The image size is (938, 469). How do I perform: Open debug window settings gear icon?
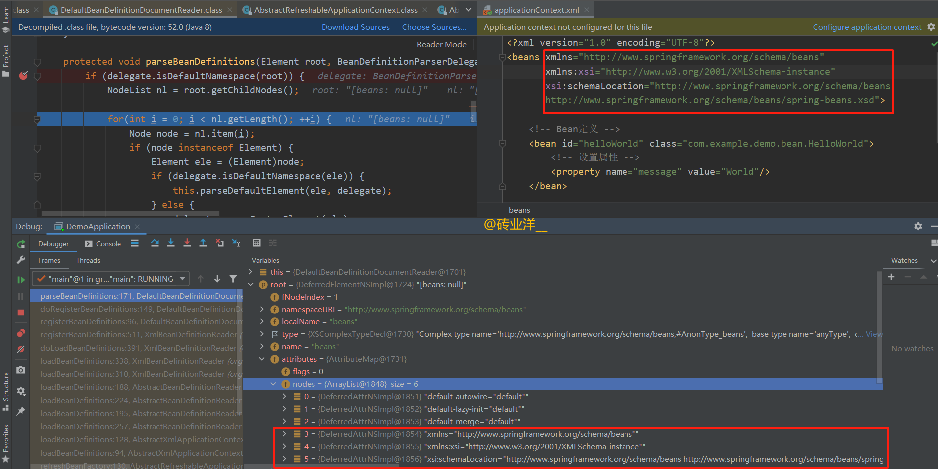pyautogui.click(x=918, y=226)
